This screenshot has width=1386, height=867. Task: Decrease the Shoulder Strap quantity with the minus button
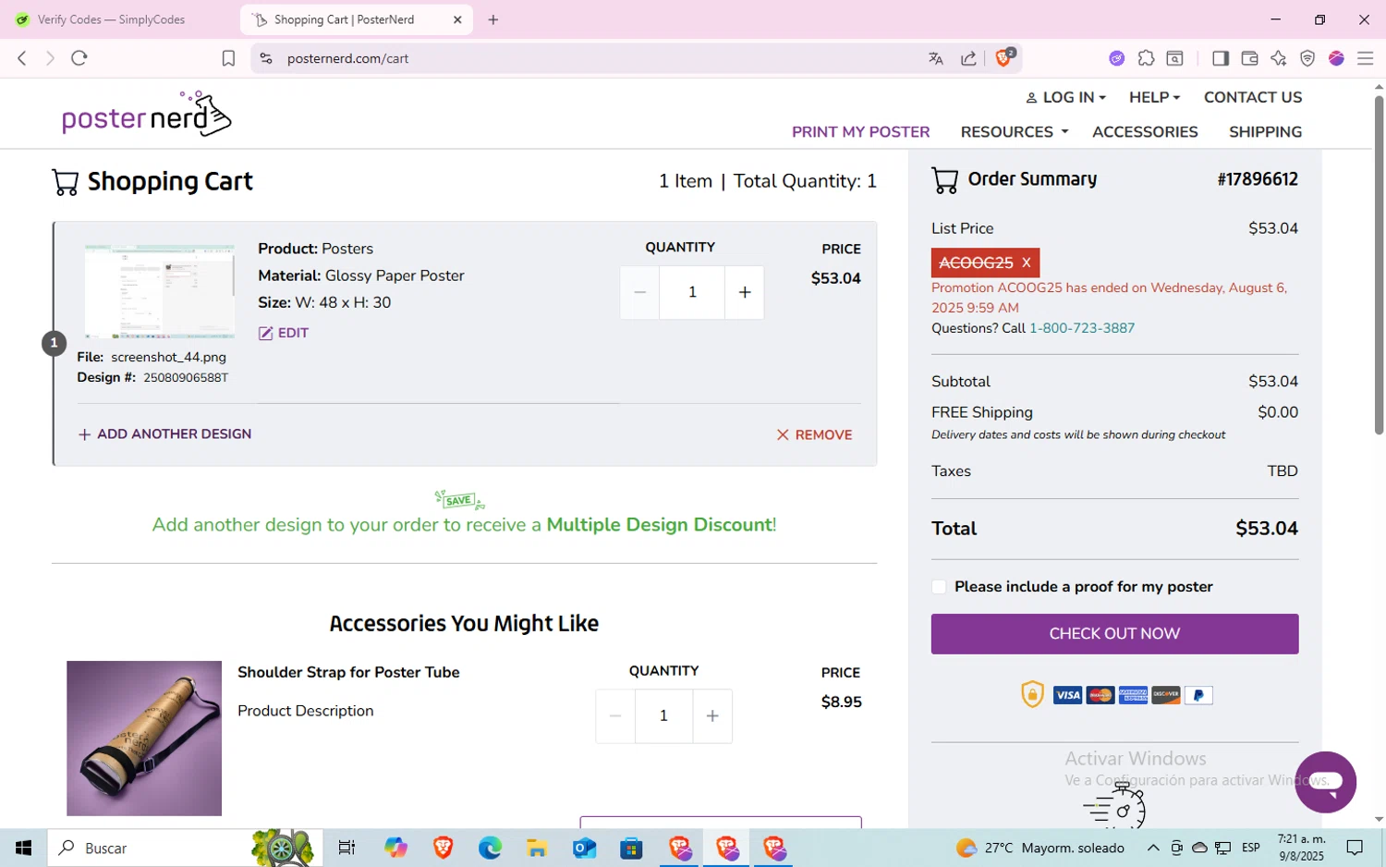point(615,715)
